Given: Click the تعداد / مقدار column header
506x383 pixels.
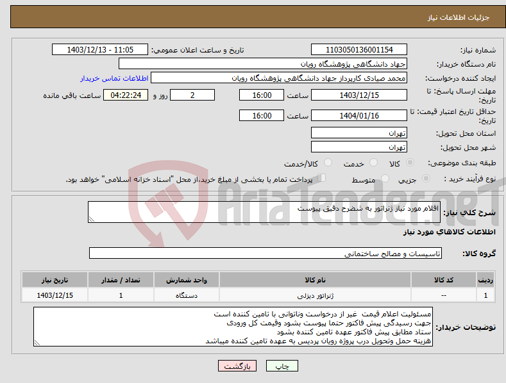Looking at the screenshot, I should pos(121,280).
